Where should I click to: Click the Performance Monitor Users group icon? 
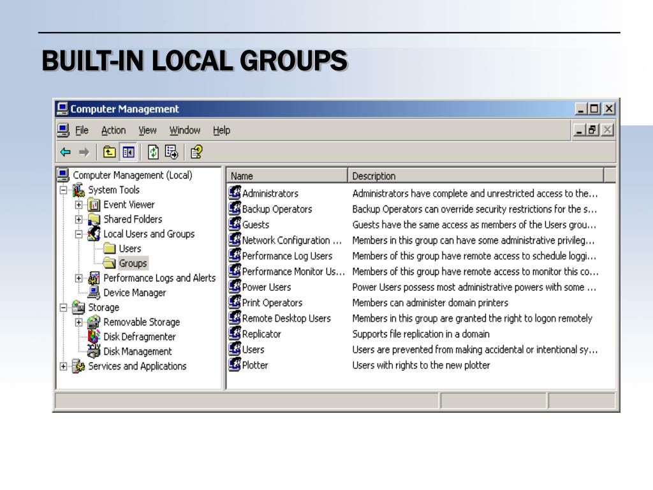(x=235, y=271)
